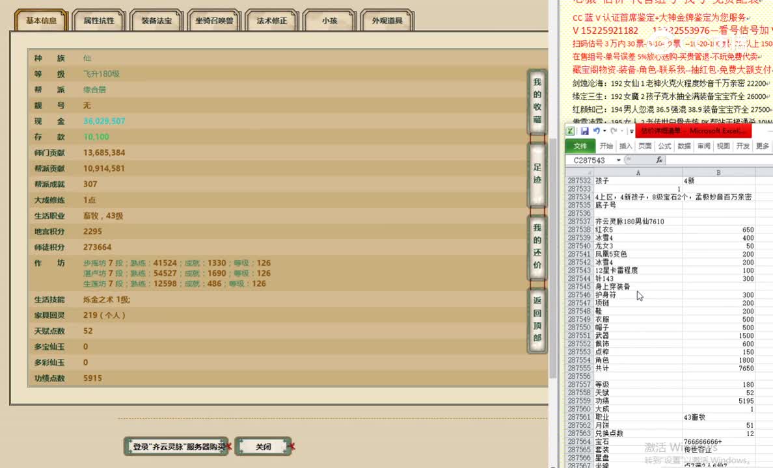This screenshot has width=773, height=468.
Task: Click the redo arrow in Excel toolbar
Action: (x=614, y=131)
